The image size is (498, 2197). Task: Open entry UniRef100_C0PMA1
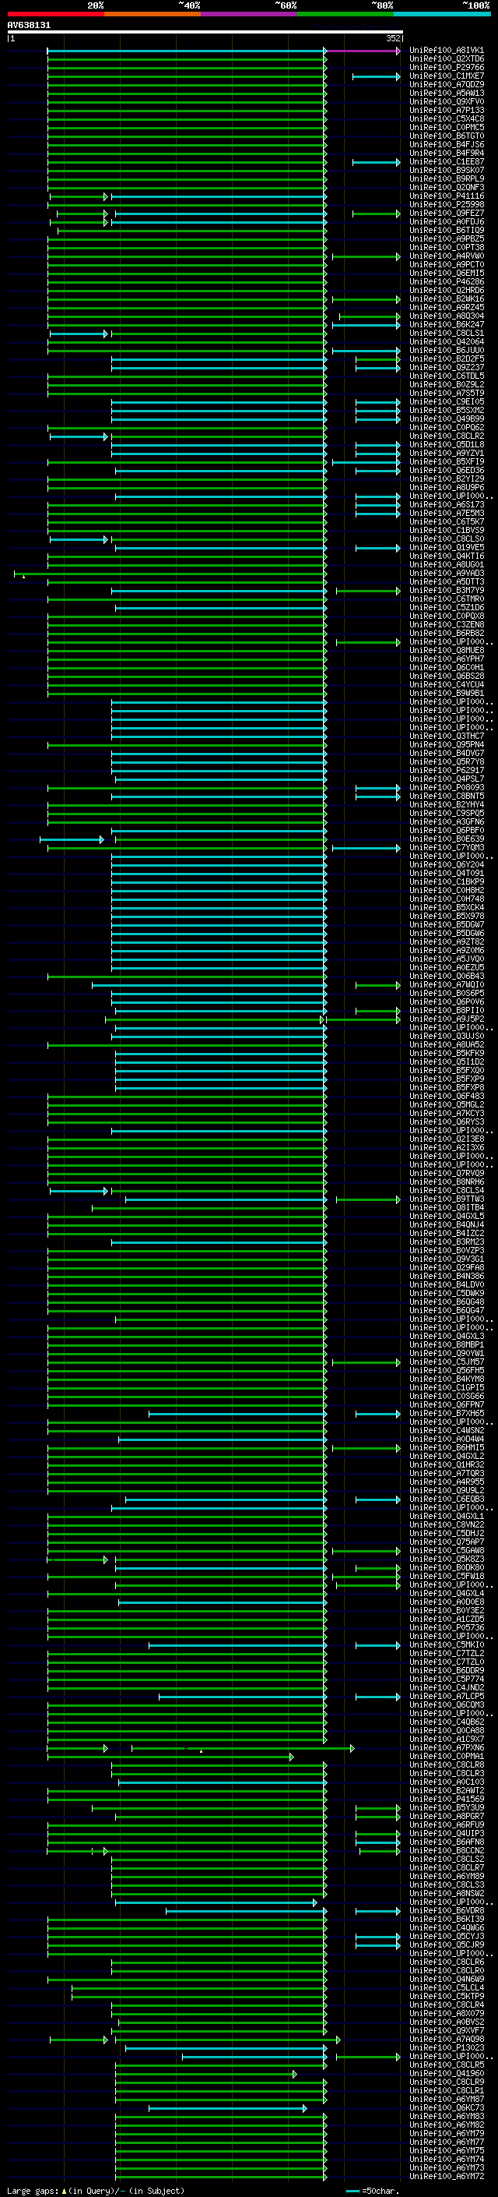point(447,1757)
